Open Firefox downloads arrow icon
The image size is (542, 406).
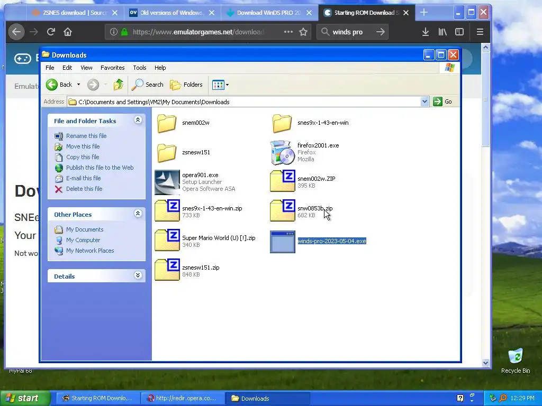(x=426, y=32)
